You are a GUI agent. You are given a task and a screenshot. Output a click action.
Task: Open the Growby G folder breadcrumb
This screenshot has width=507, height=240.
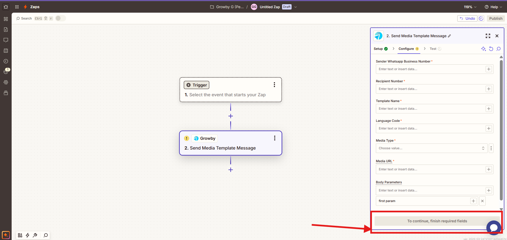coord(227,7)
